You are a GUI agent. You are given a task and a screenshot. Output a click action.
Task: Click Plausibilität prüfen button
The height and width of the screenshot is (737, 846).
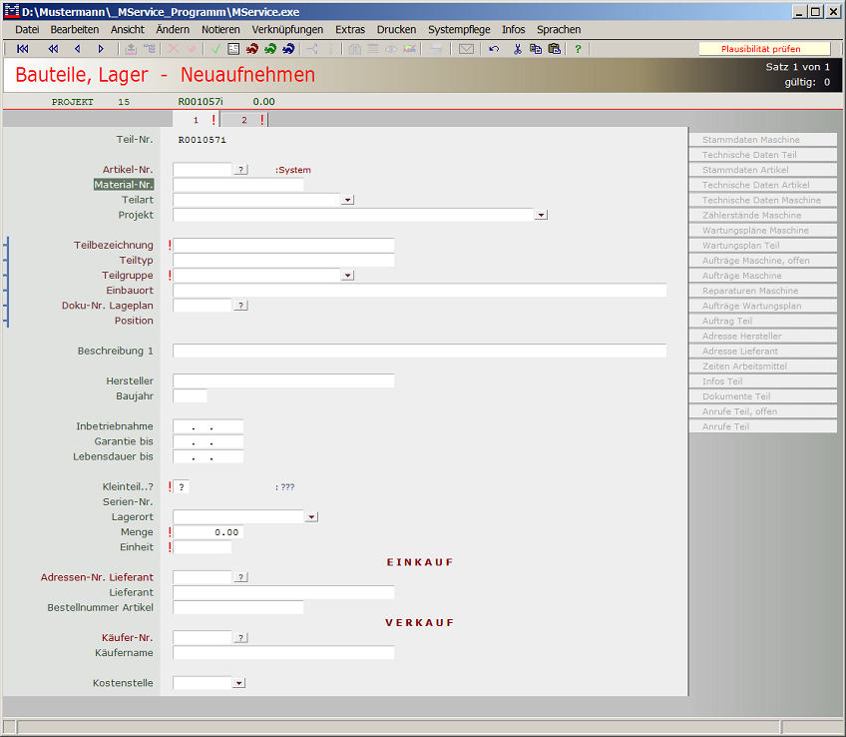[761, 49]
